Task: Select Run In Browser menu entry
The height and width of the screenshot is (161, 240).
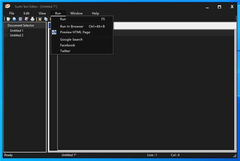Action: (x=72, y=26)
